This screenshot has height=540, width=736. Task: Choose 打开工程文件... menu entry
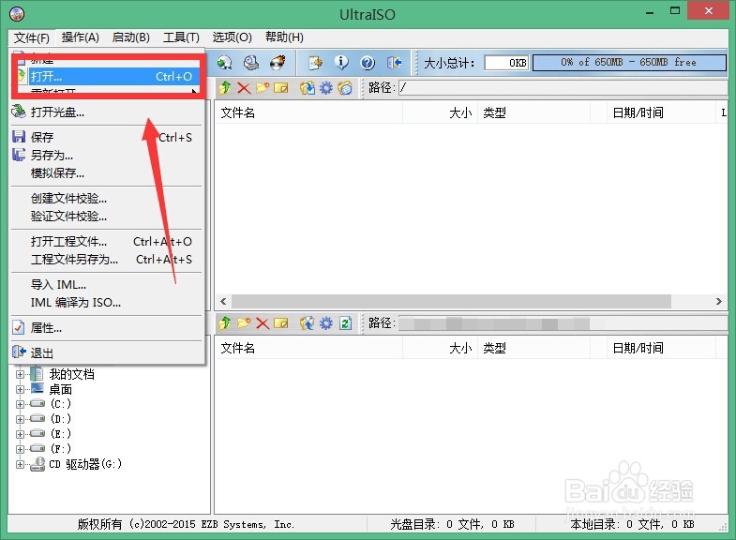click(x=107, y=242)
